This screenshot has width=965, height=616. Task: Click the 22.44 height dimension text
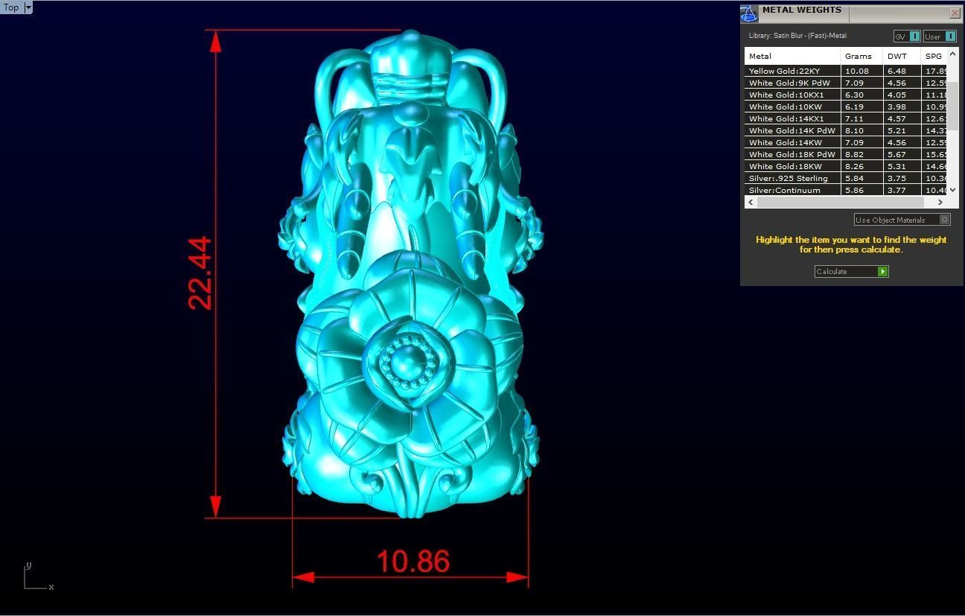[x=200, y=273]
